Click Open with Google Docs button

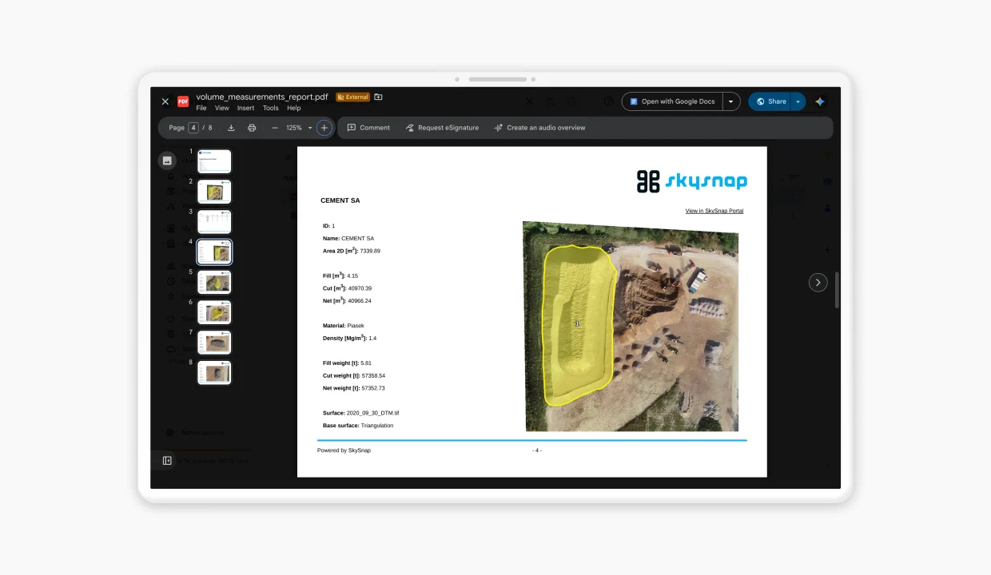click(x=672, y=101)
